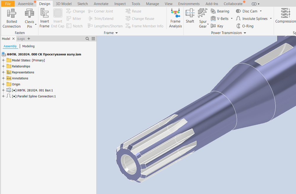296x194 pixels.
Task: Expand the Representations folder
Action: [x=3, y=72]
